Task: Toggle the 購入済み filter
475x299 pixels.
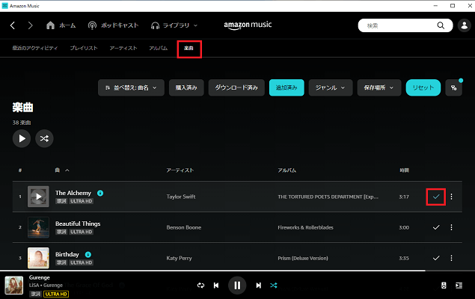Action: coord(186,87)
